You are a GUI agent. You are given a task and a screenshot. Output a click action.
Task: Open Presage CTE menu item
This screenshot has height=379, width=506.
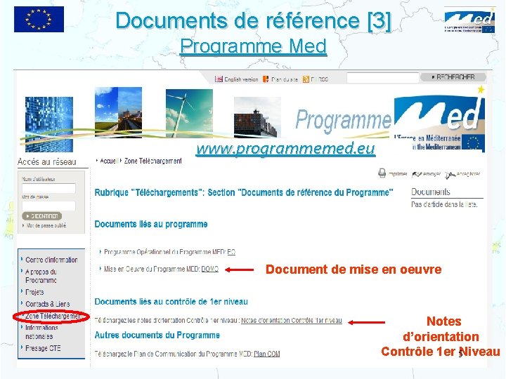43,348
